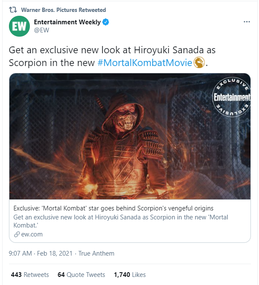Click the article headline about Scorpion's vengeful origins
The height and width of the screenshot is (285, 259).
[x=113, y=208]
